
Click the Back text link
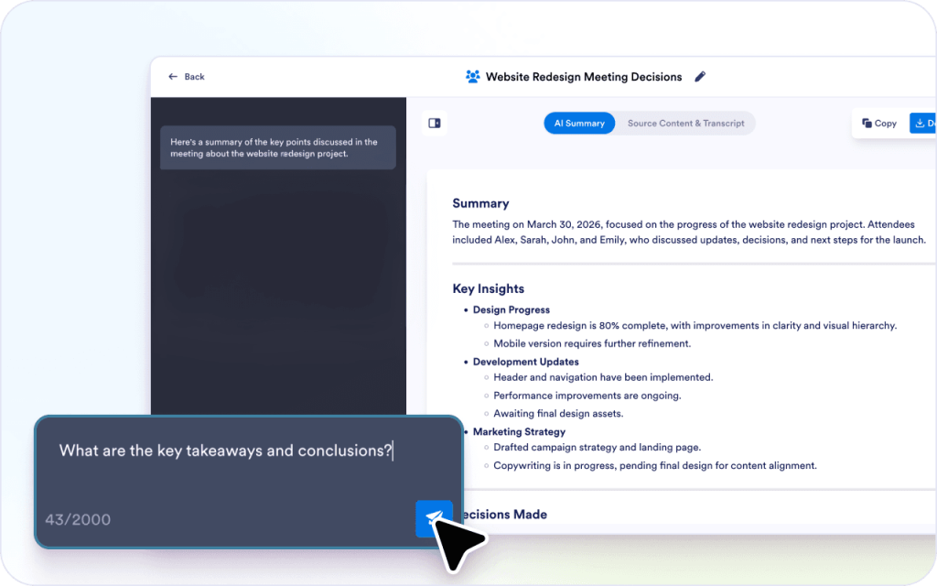coord(195,77)
